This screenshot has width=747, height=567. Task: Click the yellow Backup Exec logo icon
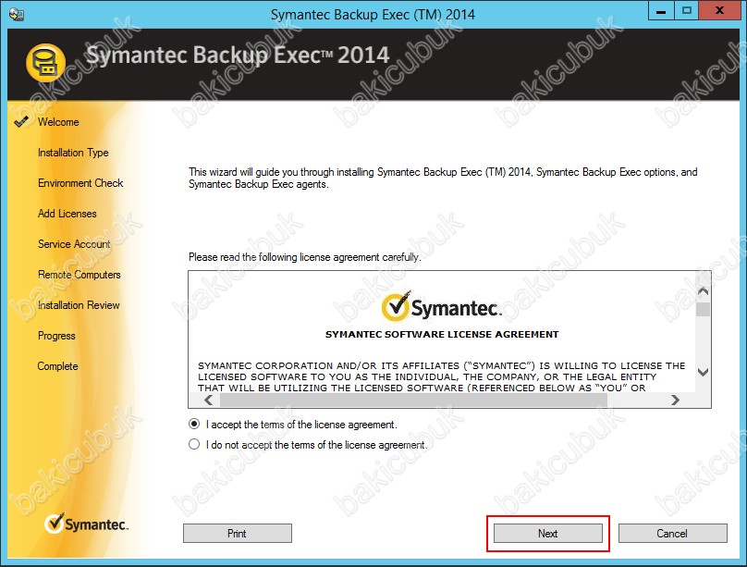pyautogui.click(x=45, y=63)
